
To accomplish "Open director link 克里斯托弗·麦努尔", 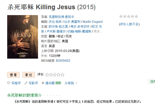I will point(61,17).
